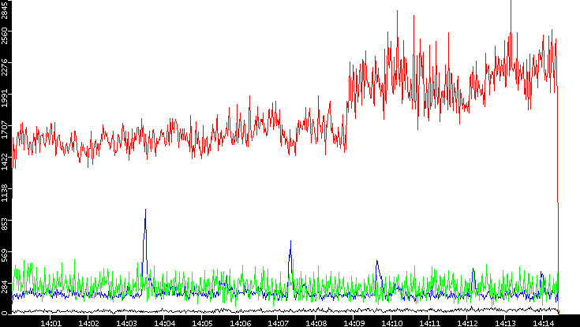This screenshot has height=327, width=580.
Task: Click the 1991 value on y-axis
Action: (4, 98)
